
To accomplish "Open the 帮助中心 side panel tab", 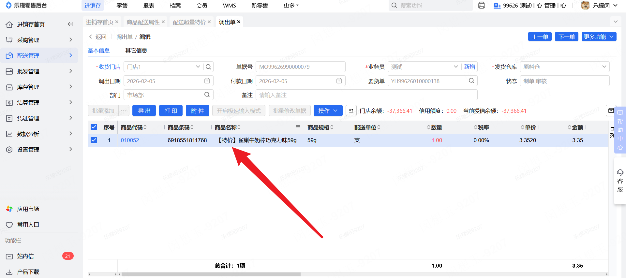I will 620,130.
